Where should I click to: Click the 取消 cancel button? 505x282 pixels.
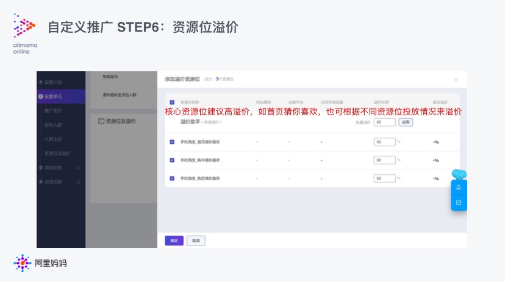pyautogui.click(x=196, y=241)
